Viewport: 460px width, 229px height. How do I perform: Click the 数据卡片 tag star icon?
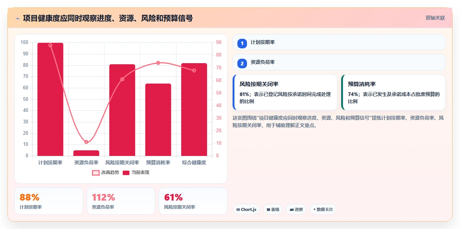[x=315, y=209]
